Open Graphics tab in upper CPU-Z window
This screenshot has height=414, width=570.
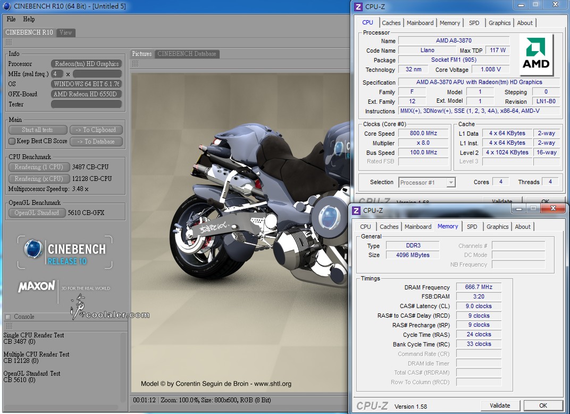pyautogui.click(x=499, y=23)
